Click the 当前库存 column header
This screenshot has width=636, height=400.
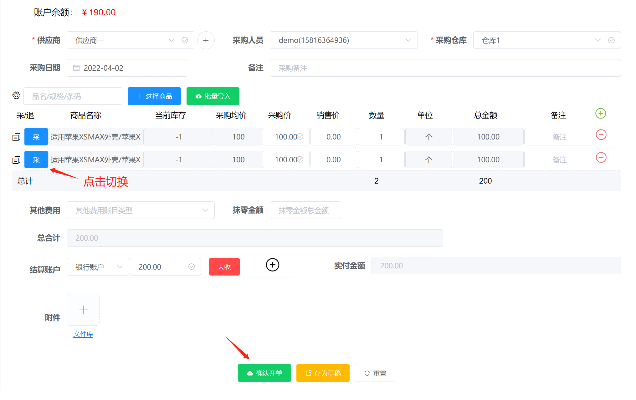(171, 115)
